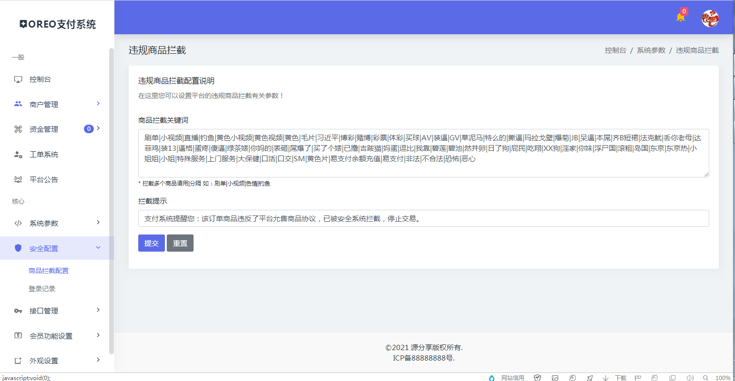This screenshot has width=735, height=381.
Task: Click the user avatar in the top bar
Action: click(710, 18)
